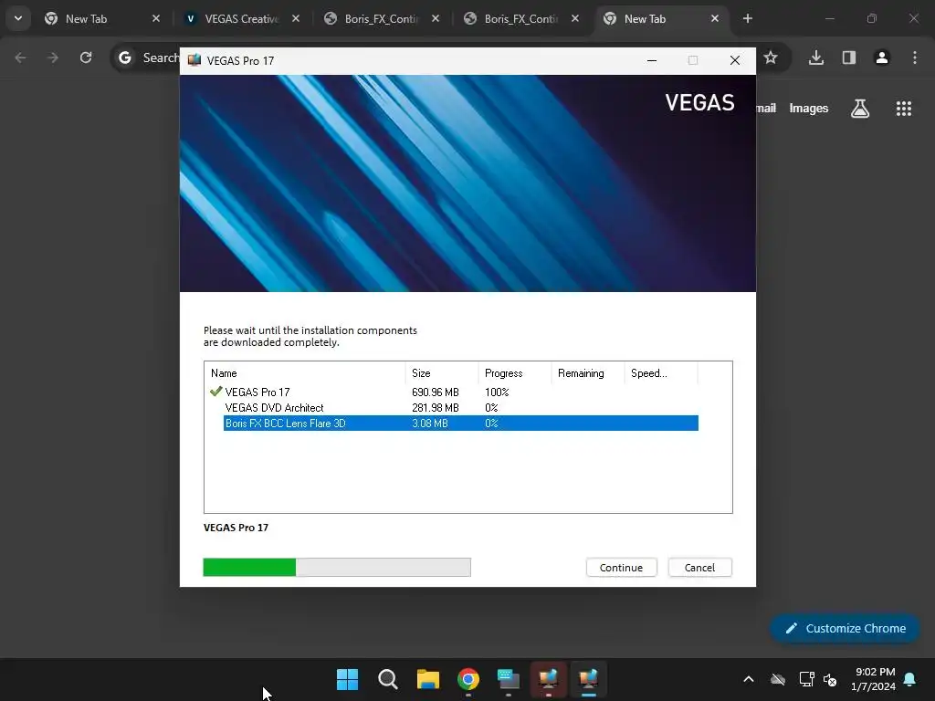Select Boris FX BCC Lens Flare 3D row
935x701 pixels.
click(461, 424)
